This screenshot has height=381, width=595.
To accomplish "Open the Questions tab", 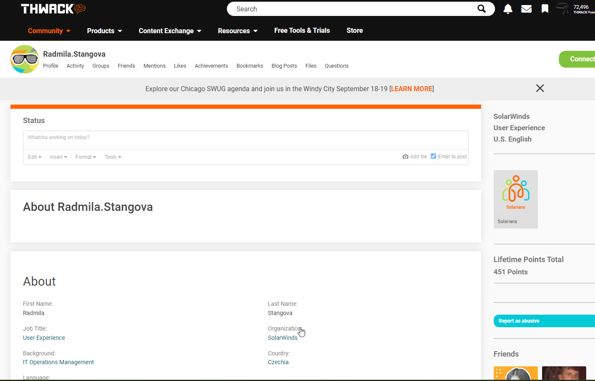I will tap(337, 66).
